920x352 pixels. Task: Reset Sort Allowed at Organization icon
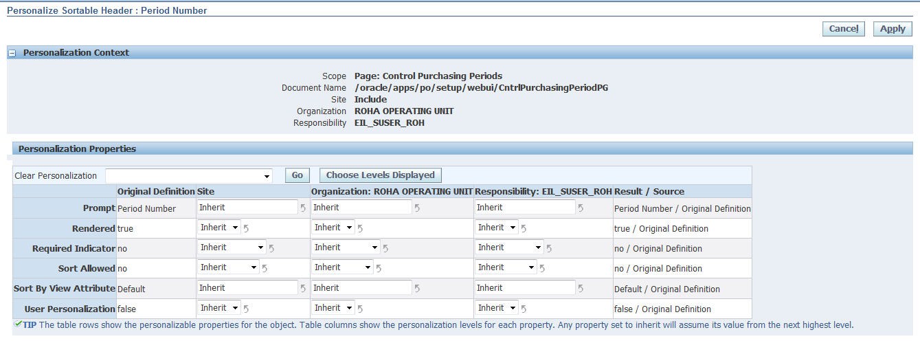pyautogui.click(x=379, y=268)
